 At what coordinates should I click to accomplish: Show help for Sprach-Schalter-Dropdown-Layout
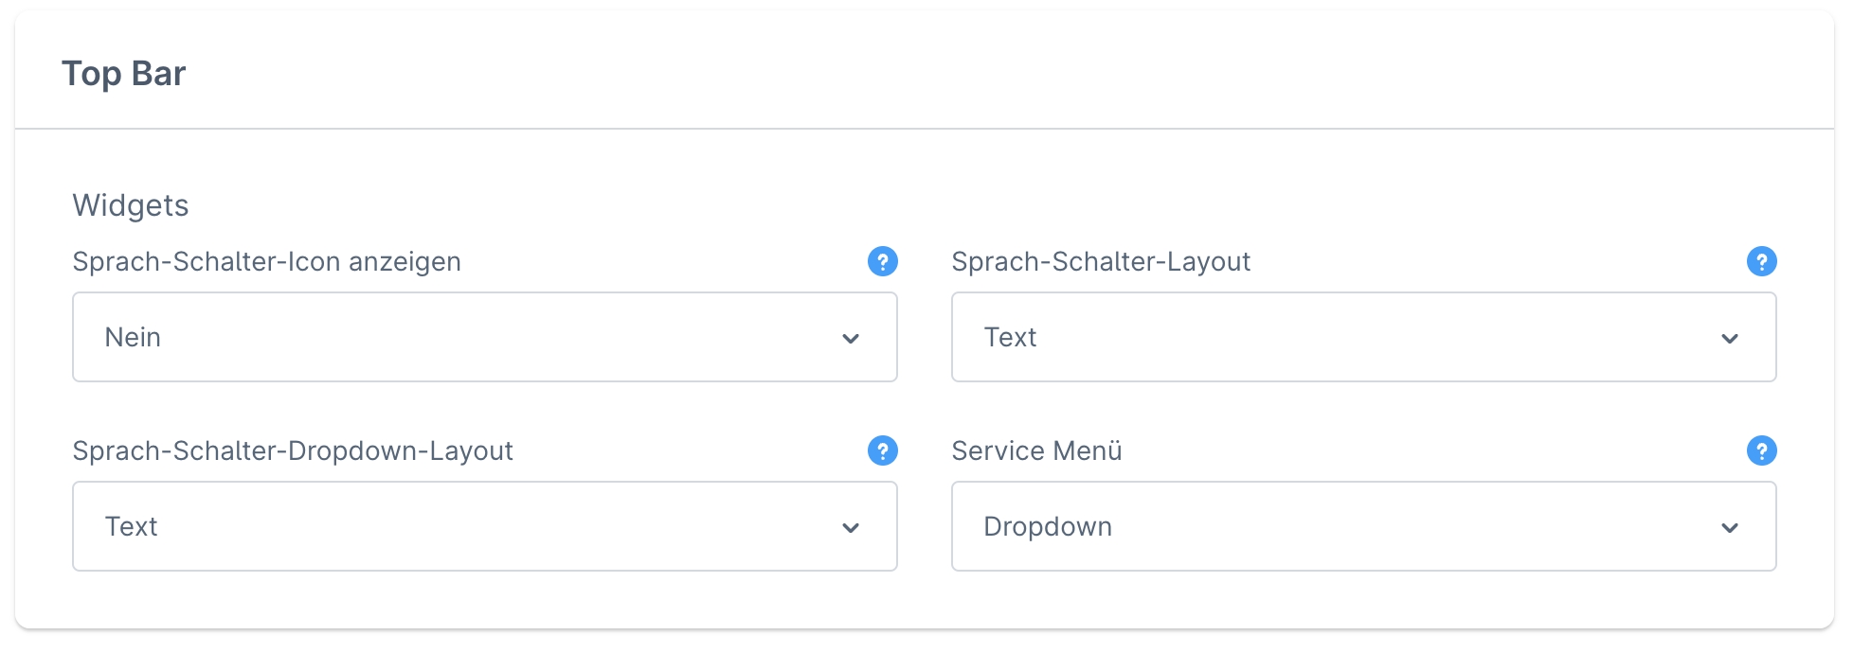click(x=882, y=450)
